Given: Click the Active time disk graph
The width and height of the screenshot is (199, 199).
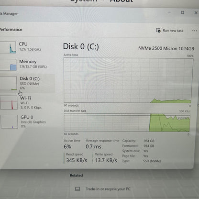Looking at the screenshot, I should click(x=128, y=80).
